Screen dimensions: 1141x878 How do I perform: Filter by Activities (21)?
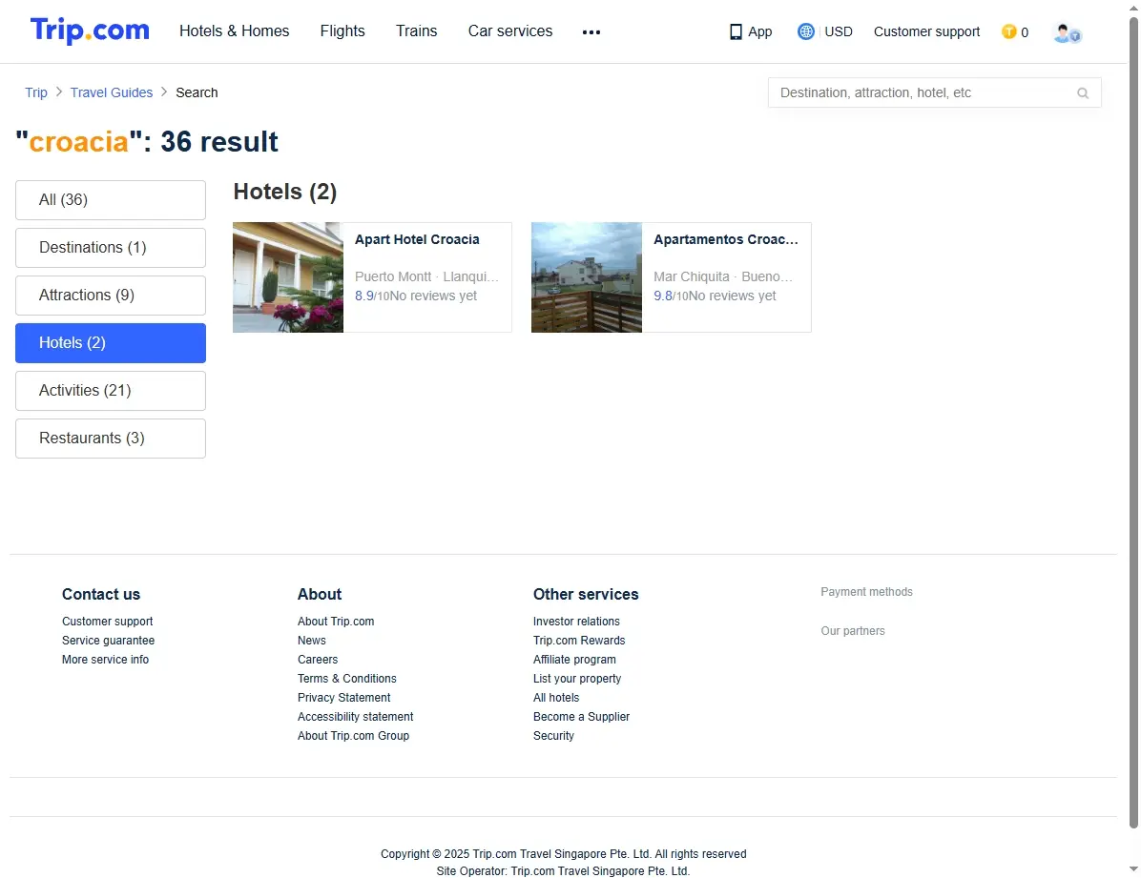tap(111, 391)
